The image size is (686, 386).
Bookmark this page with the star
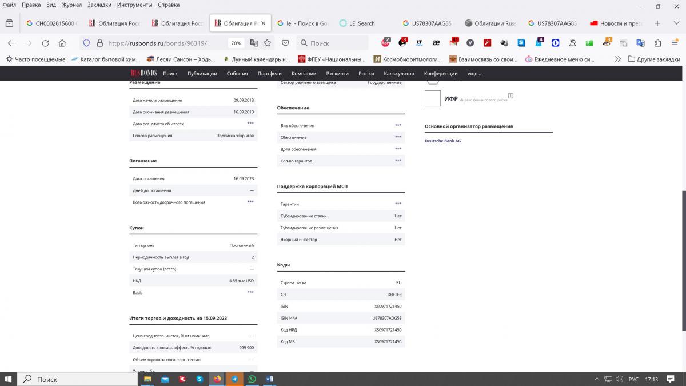click(267, 43)
